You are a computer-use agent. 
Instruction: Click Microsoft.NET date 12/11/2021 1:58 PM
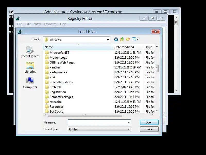click(x=128, y=53)
